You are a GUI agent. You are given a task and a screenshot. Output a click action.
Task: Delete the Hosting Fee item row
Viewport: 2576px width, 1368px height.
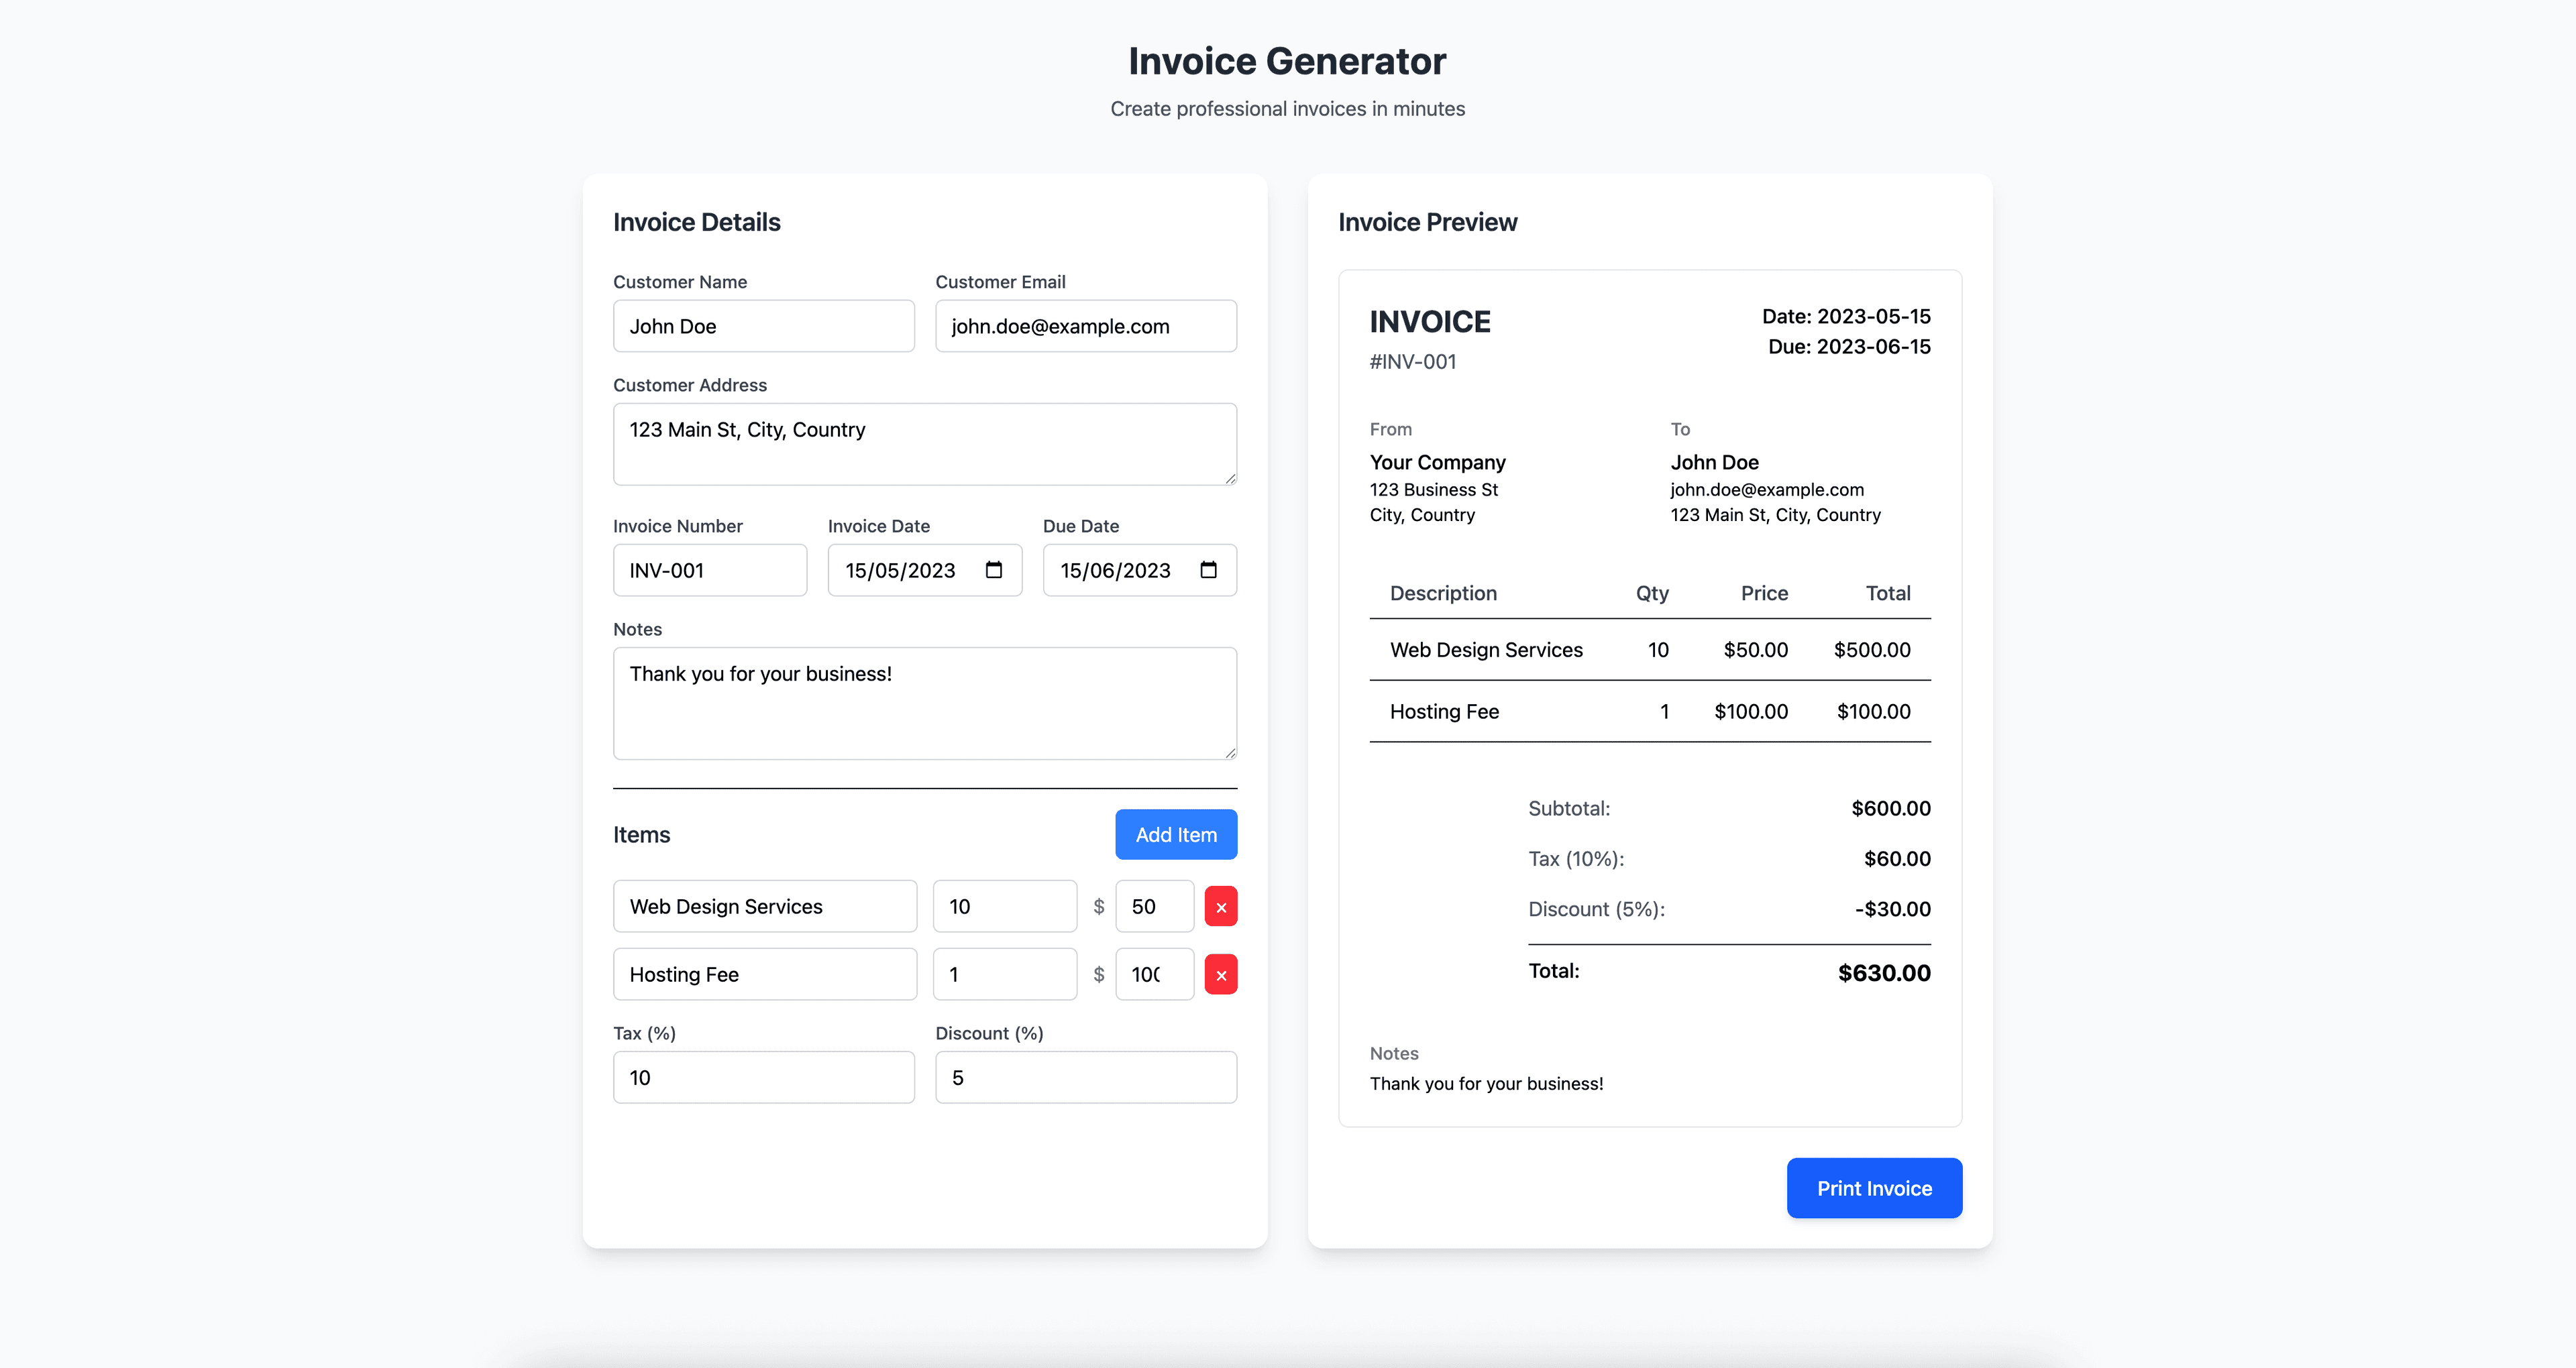pyautogui.click(x=1220, y=974)
